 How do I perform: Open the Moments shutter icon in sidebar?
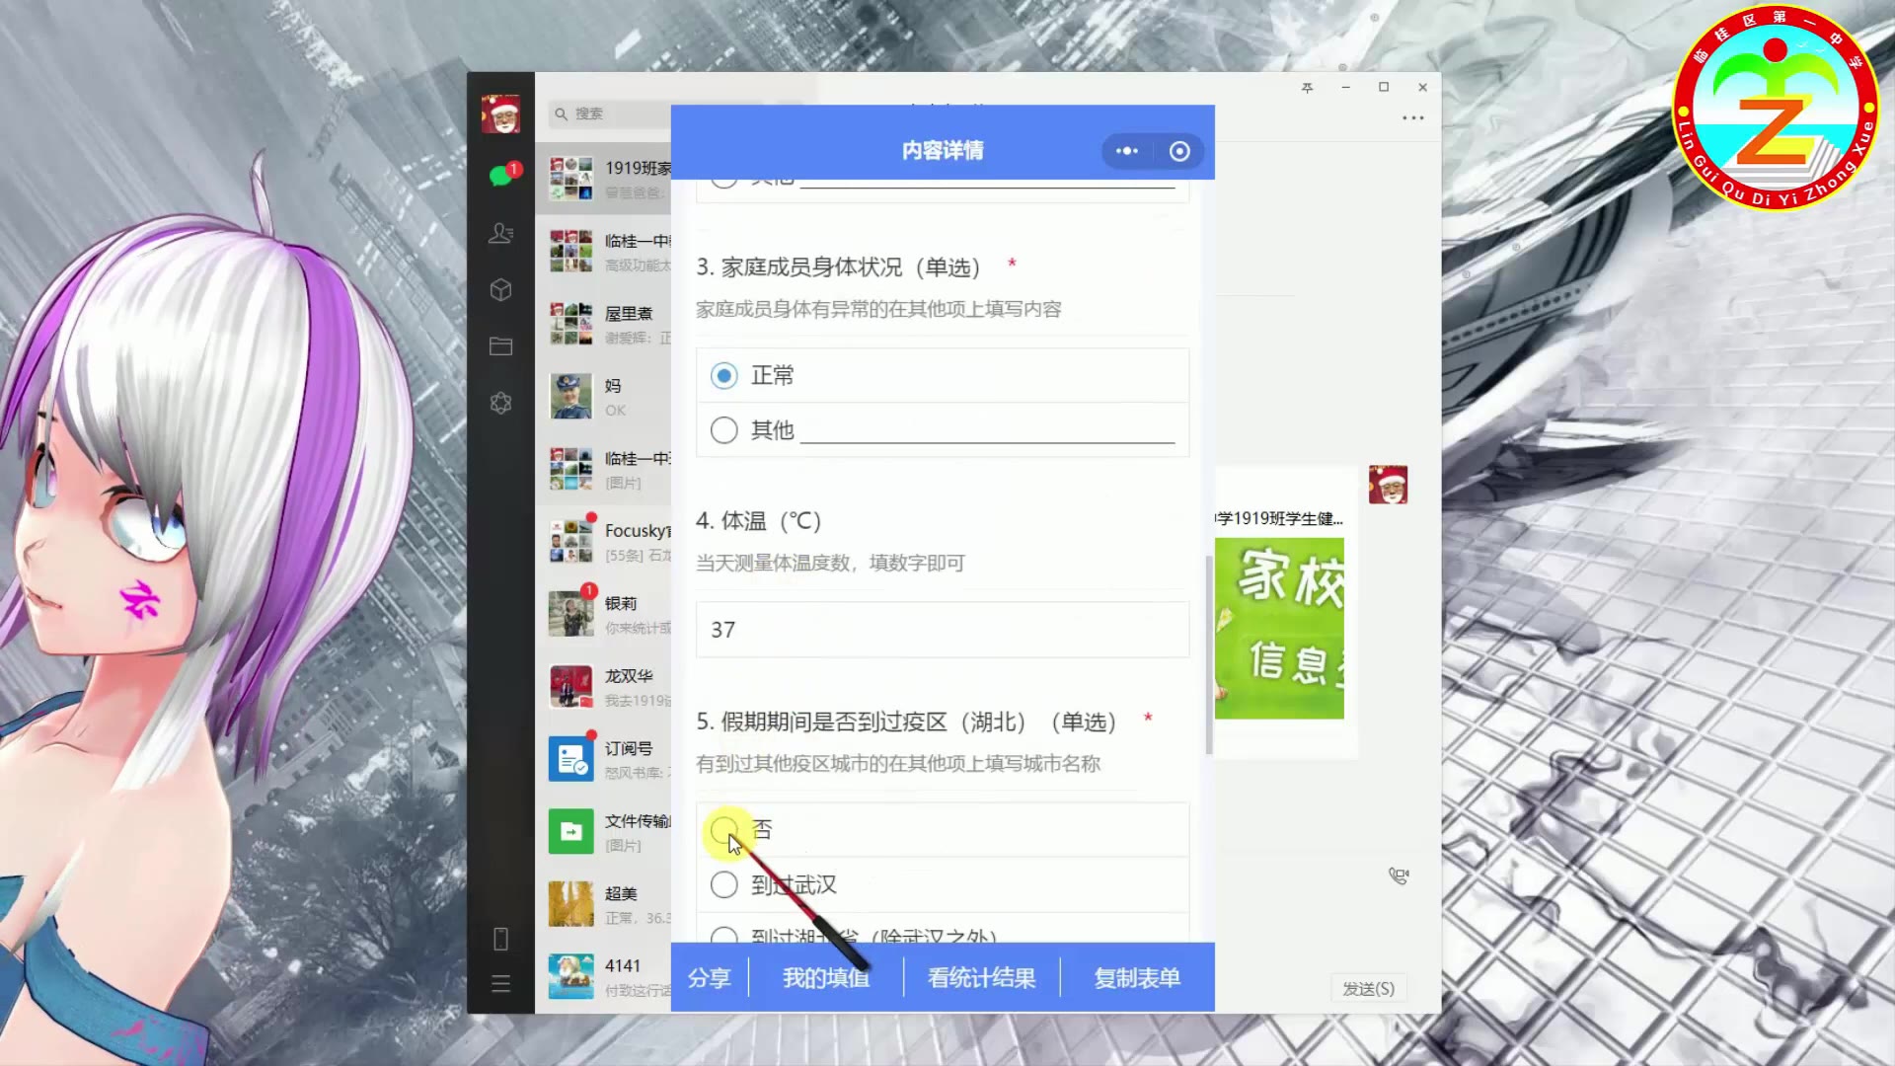pos(501,403)
